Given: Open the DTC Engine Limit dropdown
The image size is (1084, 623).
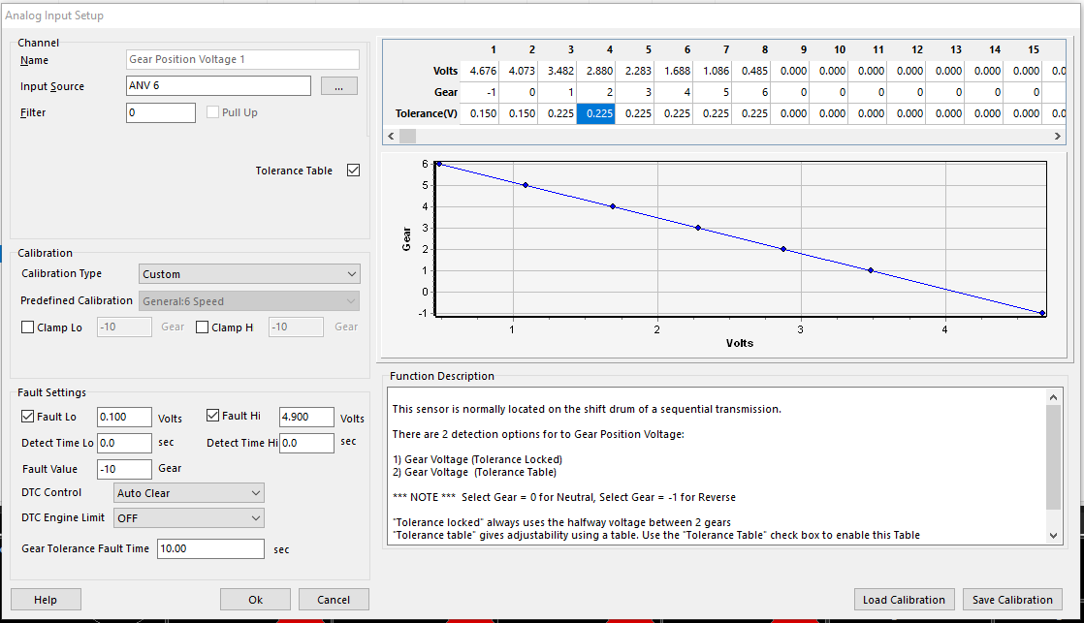Looking at the screenshot, I should pos(188,518).
